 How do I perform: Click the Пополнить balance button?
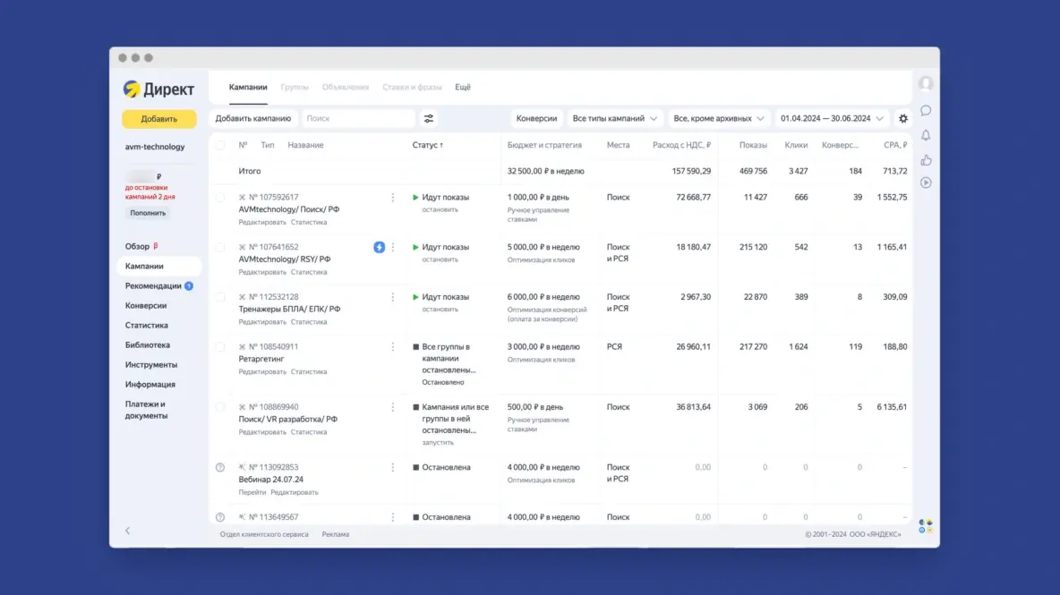[x=148, y=213]
